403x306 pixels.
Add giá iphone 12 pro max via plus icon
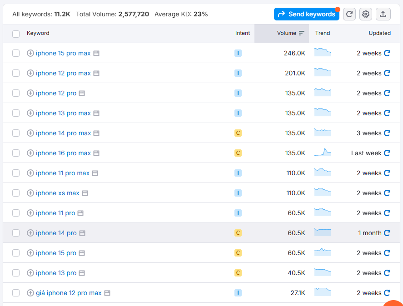click(30, 293)
